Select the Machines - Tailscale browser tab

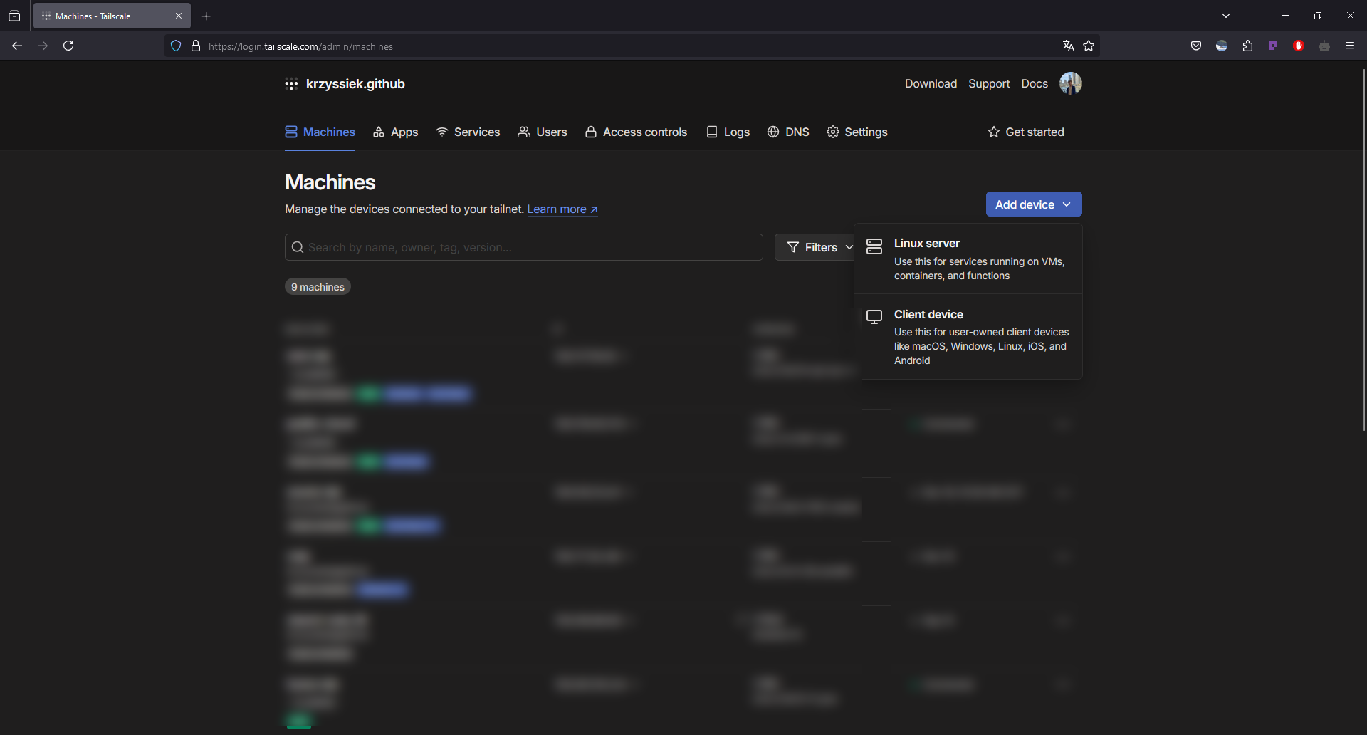(x=112, y=16)
